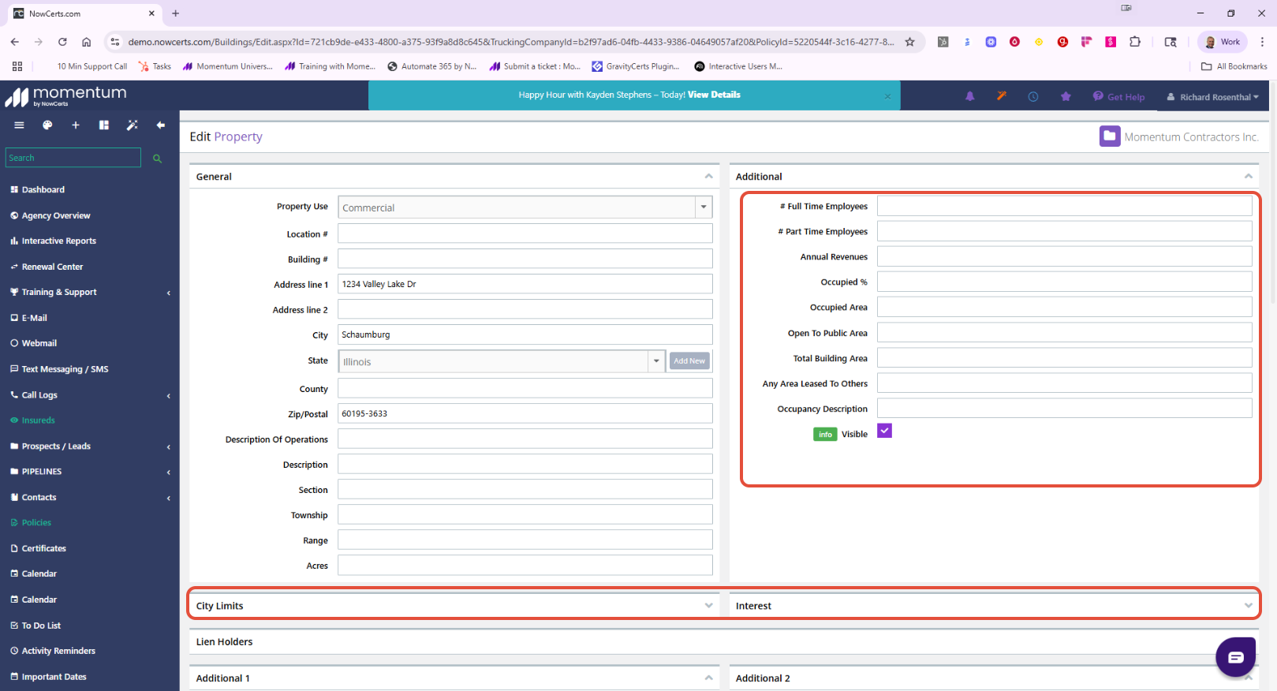
Task: Click the purple folder icon beside Momentum Contractors
Action: pyautogui.click(x=1110, y=136)
